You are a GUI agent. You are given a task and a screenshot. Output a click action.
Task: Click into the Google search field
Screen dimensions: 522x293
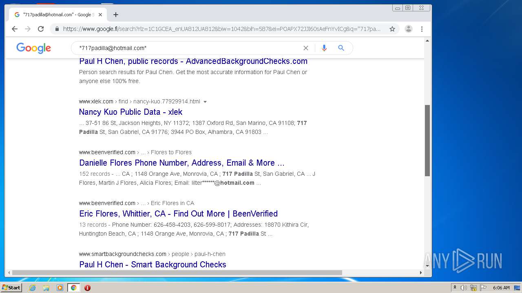point(188,48)
